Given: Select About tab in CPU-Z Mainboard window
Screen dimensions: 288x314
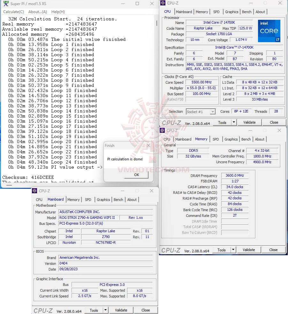Looking at the screenshot, I should coord(132,200).
